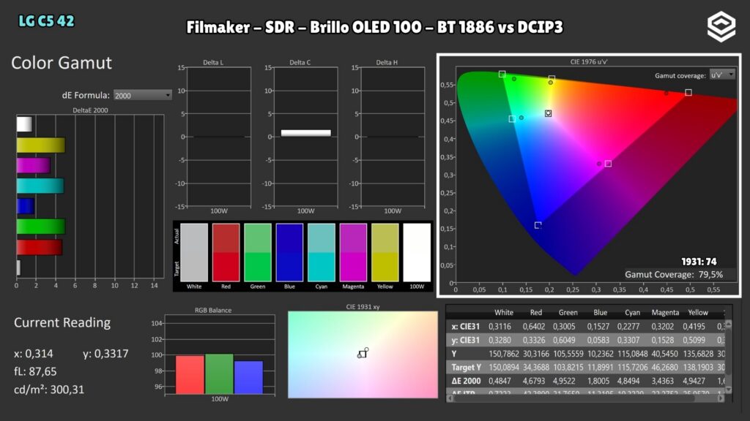Click the cell value 34,3688
750x421 pixels.
coord(535,368)
